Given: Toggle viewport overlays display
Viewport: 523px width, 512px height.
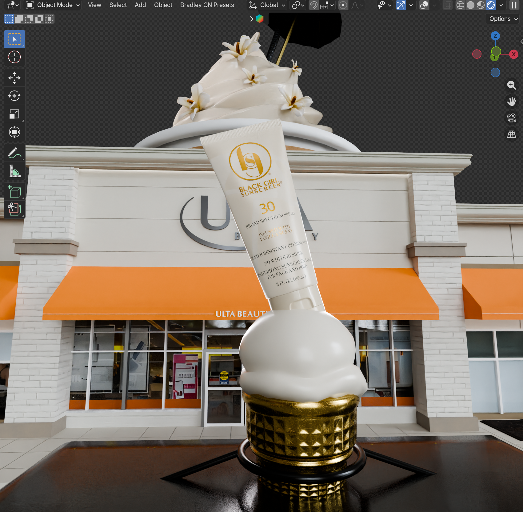Looking at the screenshot, I should pos(424,5).
